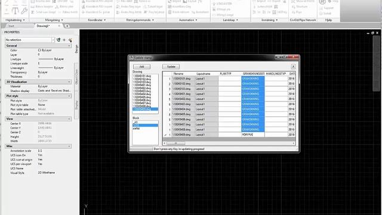Image resolution: width=382 pixels, height=215 pixels.
Task: Click the X button beside the table
Action: pos(293,66)
